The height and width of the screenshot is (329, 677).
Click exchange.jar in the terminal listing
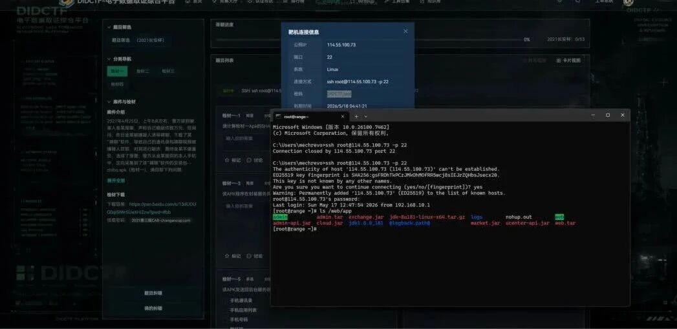tap(366, 217)
